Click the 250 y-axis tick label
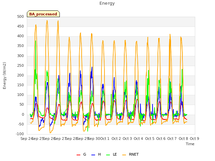This screenshot has width=215, height=161. pyautogui.click(x=20, y=66)
